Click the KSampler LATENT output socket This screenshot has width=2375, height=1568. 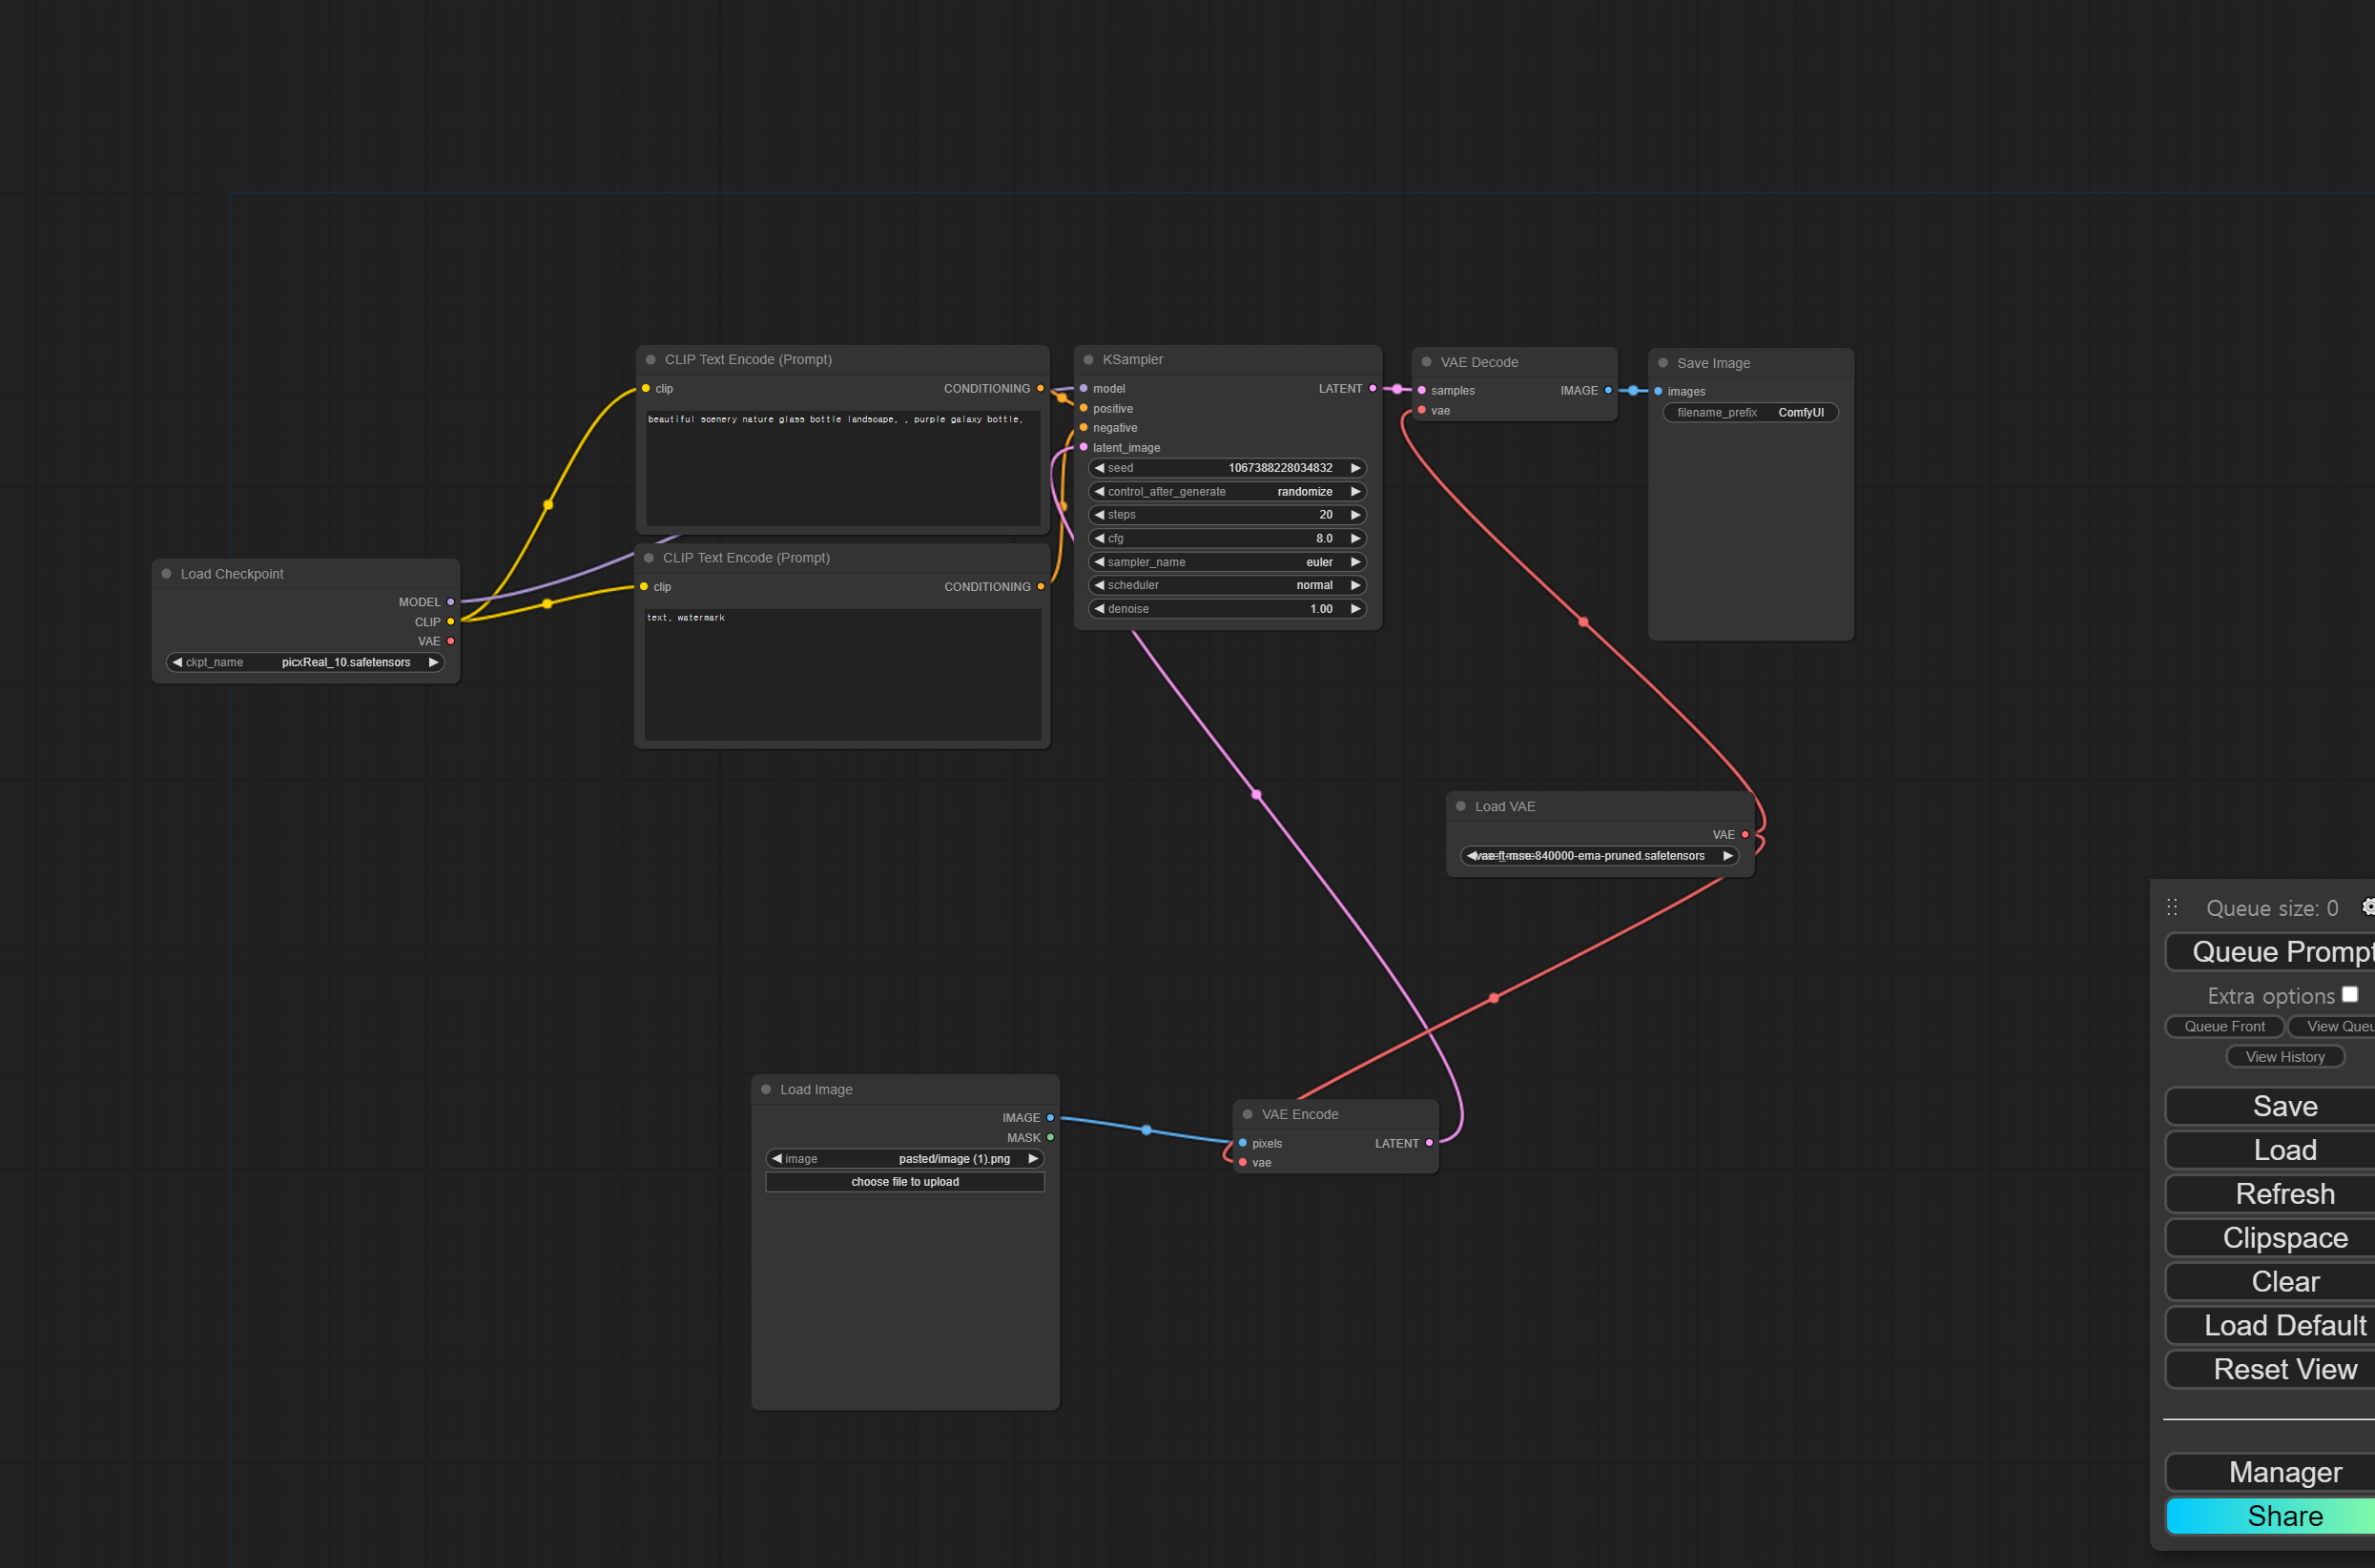1373,389
